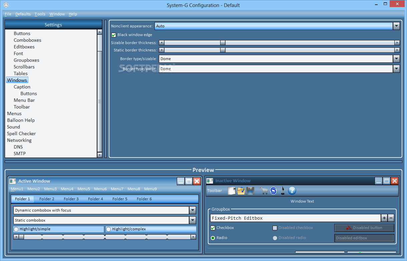Image resolution: width=407 pixels, height=261 pixels.
Task: Click the Sizable border thickness slider thumb
Action: coord(223,43)
